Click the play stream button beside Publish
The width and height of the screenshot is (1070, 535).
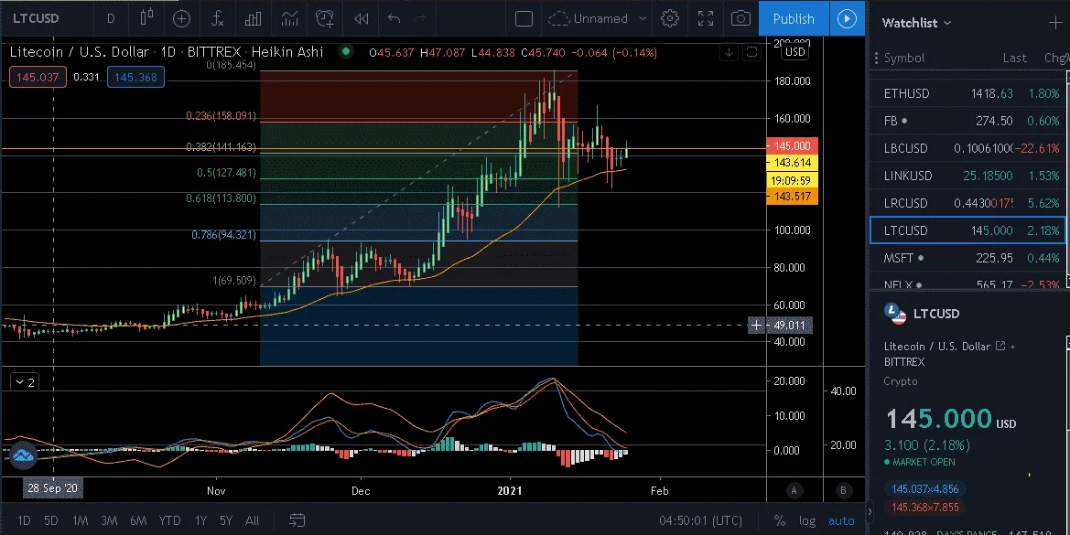point(847,18)
